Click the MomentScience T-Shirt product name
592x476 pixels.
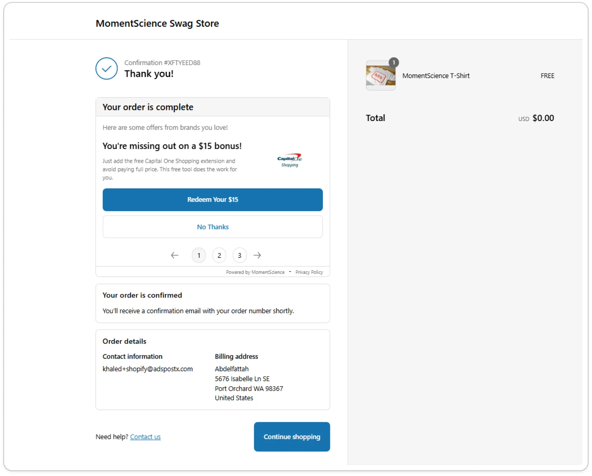(x=436, y=76)
